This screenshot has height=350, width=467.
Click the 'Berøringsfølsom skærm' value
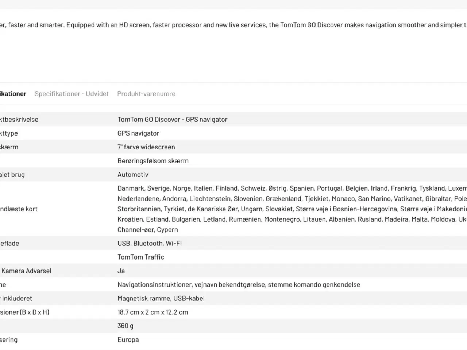pos(153,161)
